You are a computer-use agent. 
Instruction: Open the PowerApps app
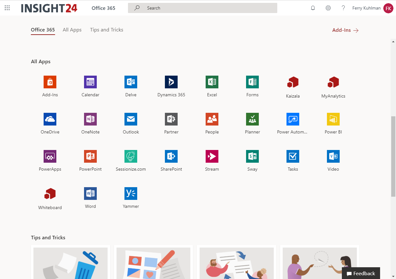[50, 156]
